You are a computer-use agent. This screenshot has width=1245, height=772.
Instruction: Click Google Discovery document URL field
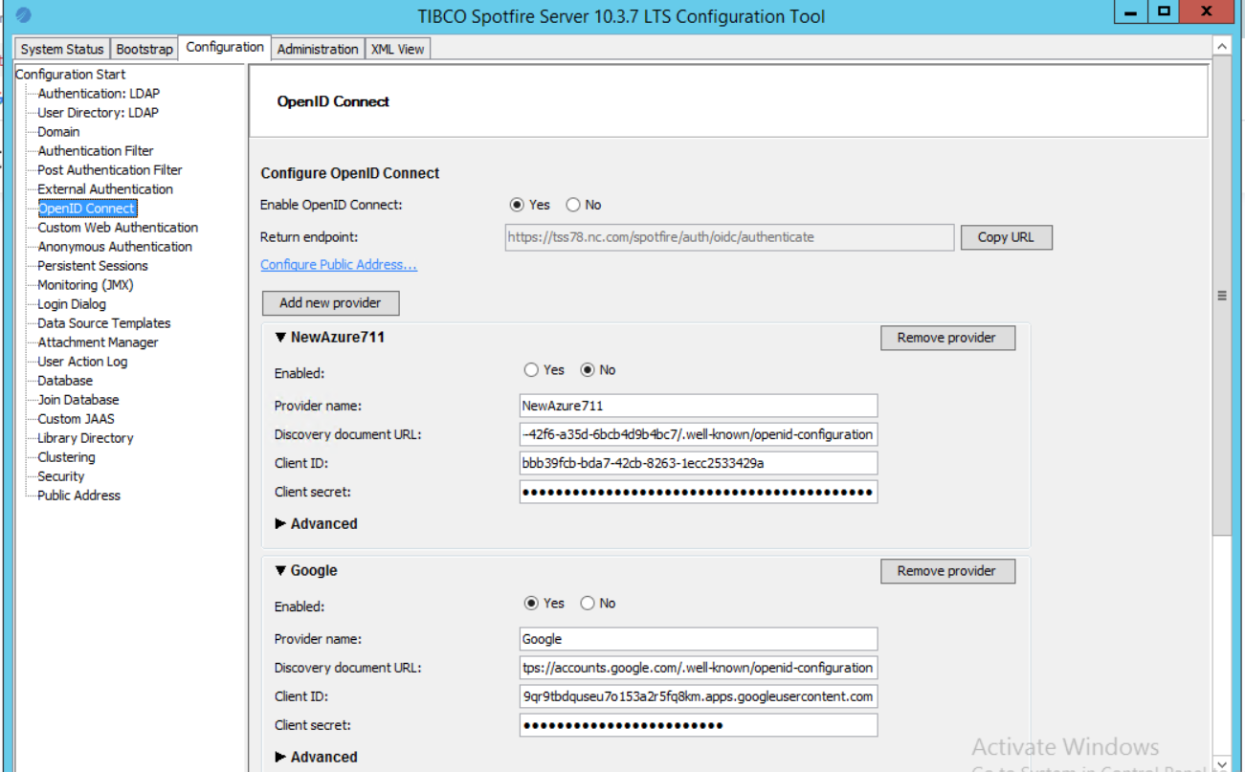(x=699, y=668)
